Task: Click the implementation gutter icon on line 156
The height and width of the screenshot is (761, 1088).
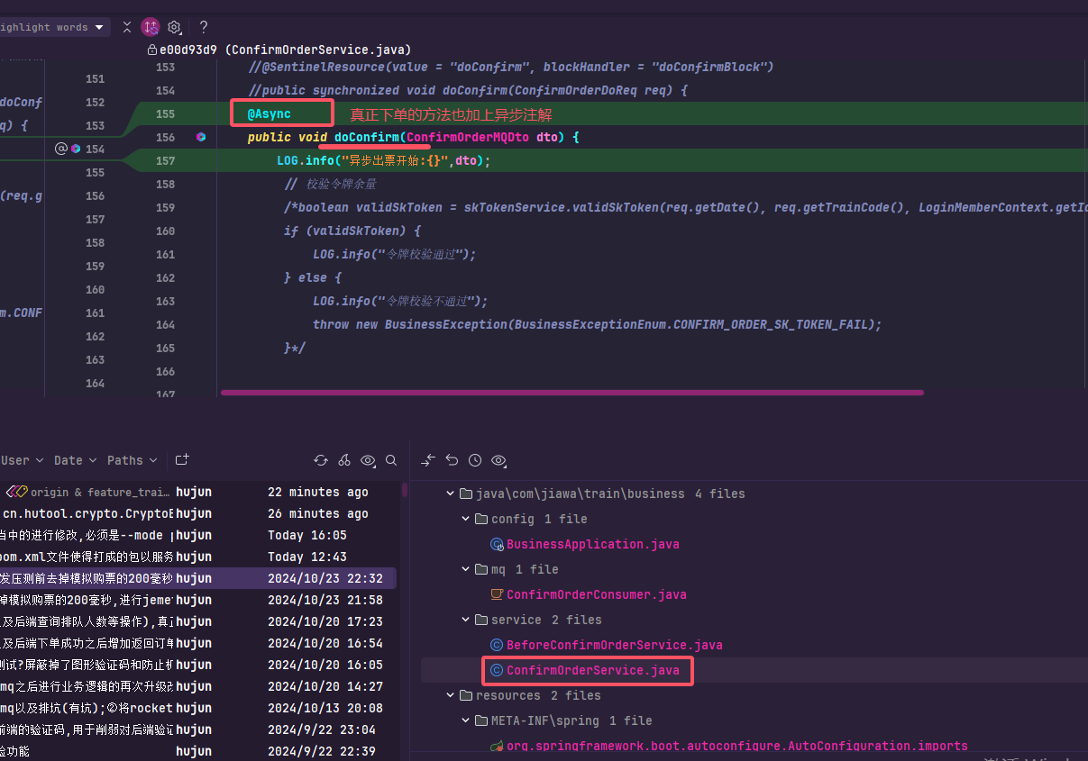Action: 201,137
